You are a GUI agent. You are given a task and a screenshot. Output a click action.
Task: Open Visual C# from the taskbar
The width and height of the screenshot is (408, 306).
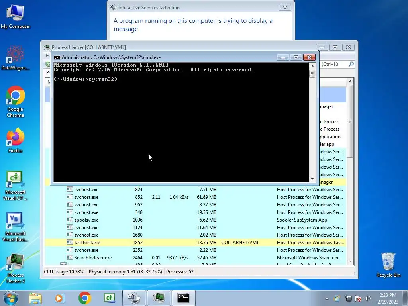(x=109, y=298)
